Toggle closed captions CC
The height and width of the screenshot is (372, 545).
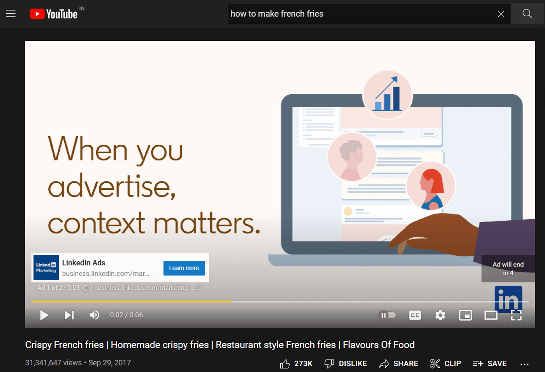pos(415,315)
